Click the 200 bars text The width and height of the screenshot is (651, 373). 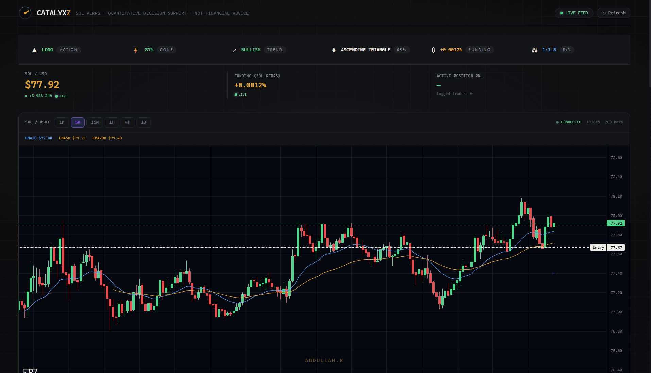pos(614,122)
